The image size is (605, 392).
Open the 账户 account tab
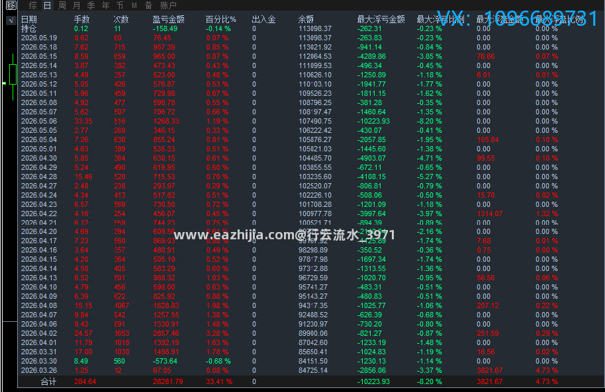pyautogui.click(x=168, y=5)
